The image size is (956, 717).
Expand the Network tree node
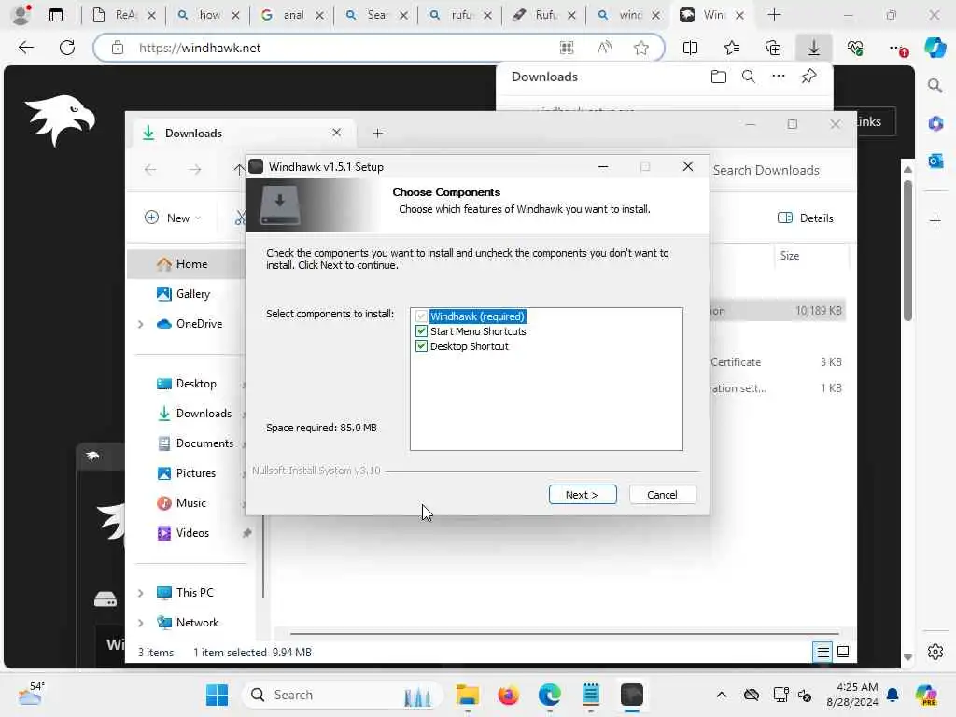coord(141,623)
